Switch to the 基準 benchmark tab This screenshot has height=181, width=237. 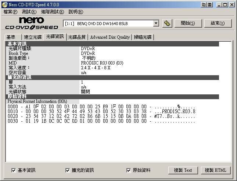[x=13, y=37]
